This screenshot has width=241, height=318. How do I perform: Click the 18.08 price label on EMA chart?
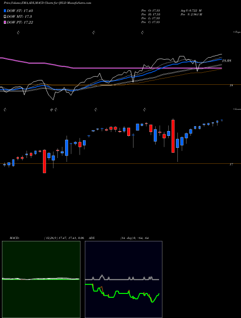click(227, 61)
